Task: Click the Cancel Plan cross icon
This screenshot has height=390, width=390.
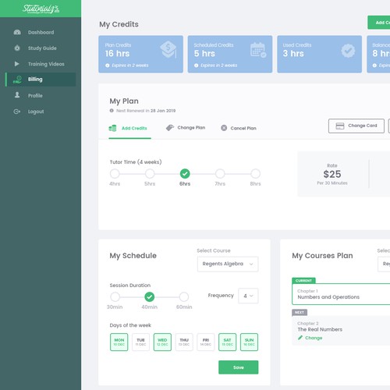Action: click(224, 128)
